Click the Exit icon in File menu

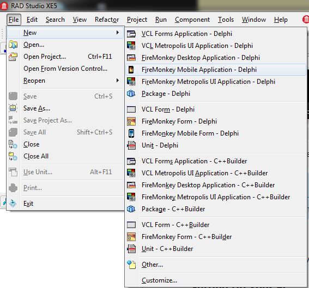pos(13,204)
